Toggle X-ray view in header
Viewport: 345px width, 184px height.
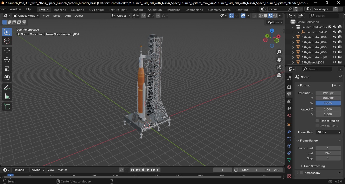click(254, 16)
